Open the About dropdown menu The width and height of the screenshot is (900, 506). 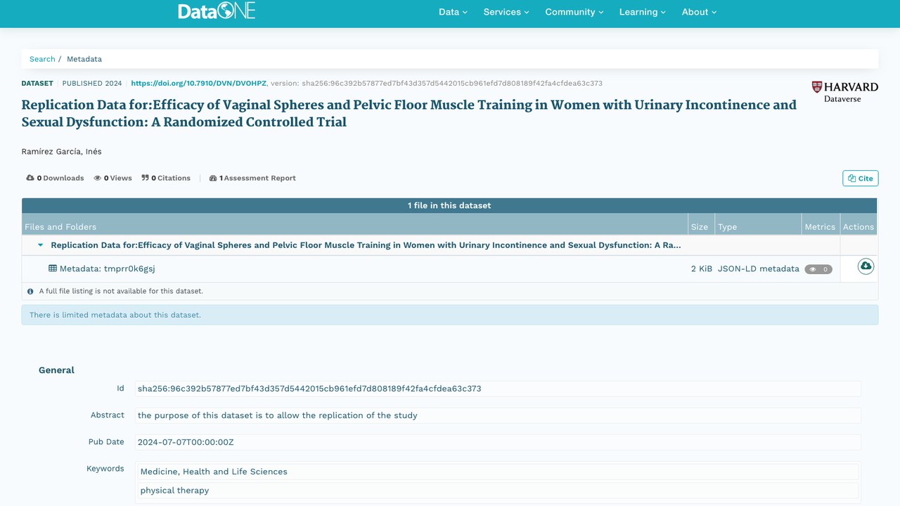click(699, 12)
